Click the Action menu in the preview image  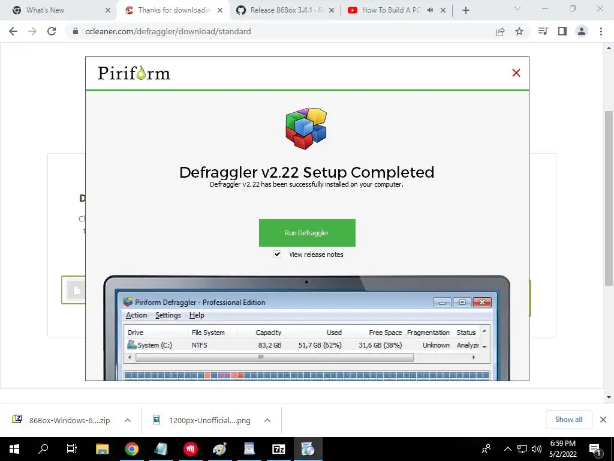(136, 315)
